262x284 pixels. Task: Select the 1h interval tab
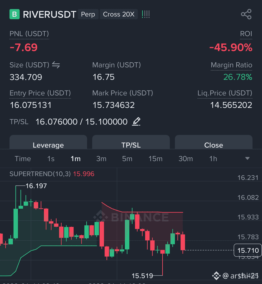point(213,159)
